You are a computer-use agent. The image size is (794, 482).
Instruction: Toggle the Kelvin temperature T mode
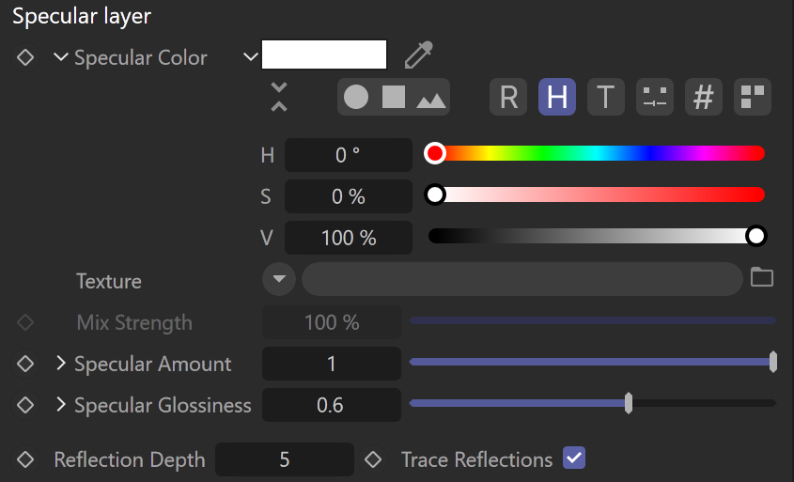pyautogui.click(x=606, y=97)
